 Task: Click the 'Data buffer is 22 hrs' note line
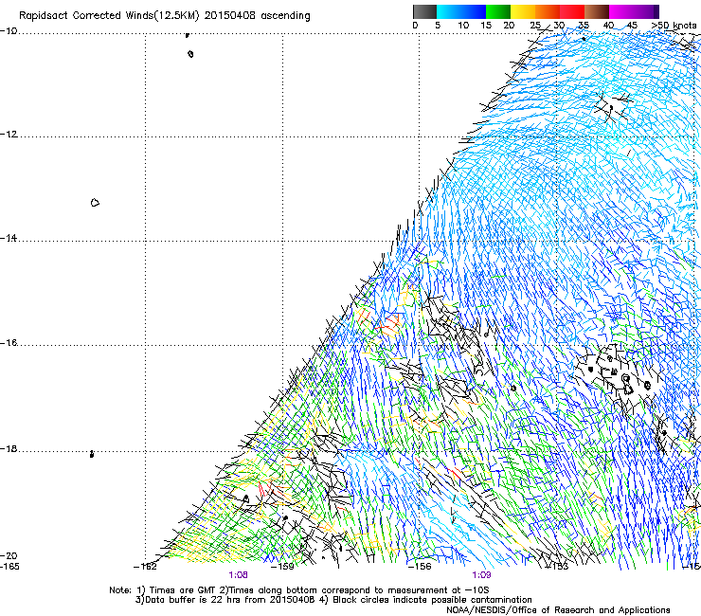tap(333, 600)
